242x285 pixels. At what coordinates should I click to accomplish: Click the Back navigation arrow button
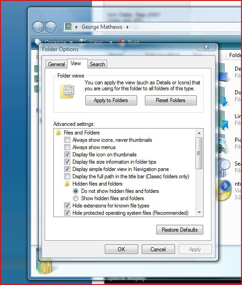[38, 27]
